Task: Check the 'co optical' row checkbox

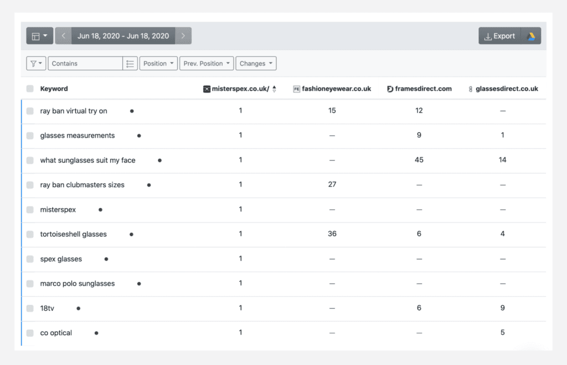Action: click(30, 333)
